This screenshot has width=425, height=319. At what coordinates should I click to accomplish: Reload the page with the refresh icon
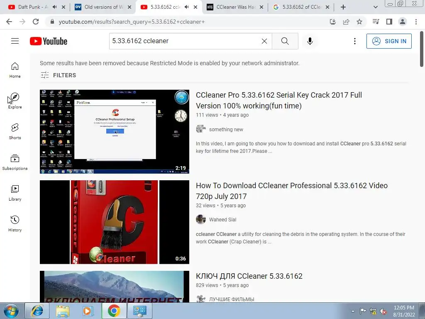click(x=36, y=22)
